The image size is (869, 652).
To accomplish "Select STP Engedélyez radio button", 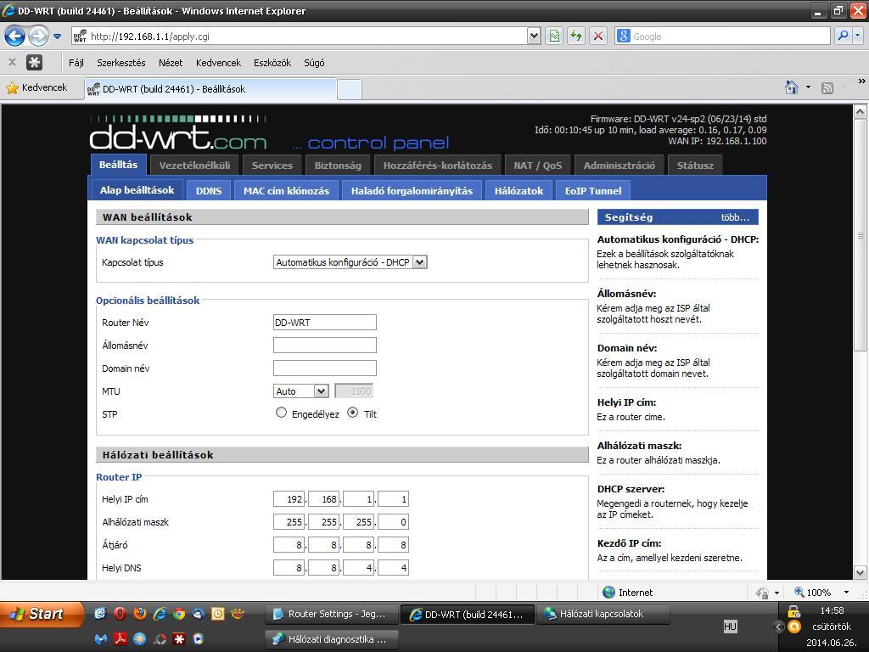I will (x=282, y=413).
